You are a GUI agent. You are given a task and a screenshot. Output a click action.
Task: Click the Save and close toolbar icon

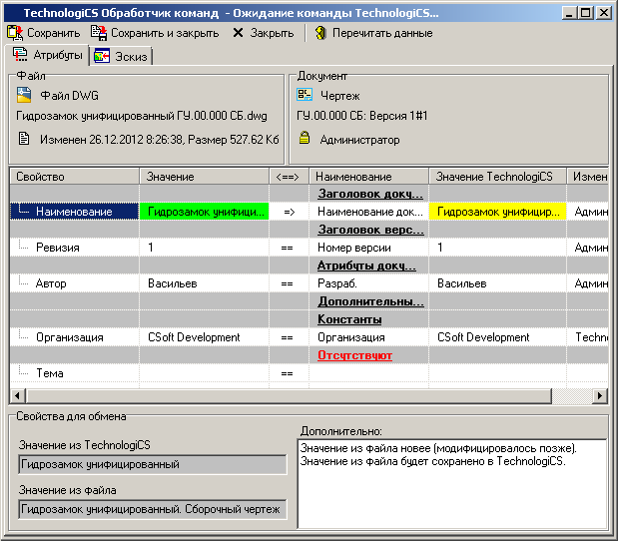point(99,33)
